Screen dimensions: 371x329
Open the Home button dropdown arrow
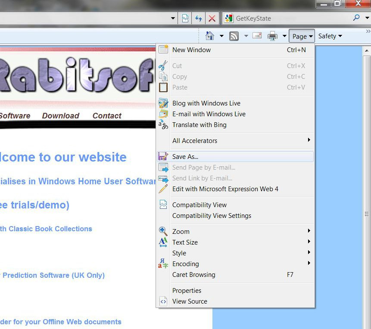click(222, 36)
